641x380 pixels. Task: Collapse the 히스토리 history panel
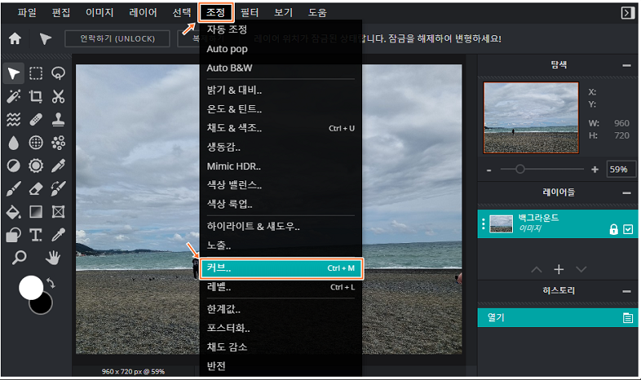627,291
